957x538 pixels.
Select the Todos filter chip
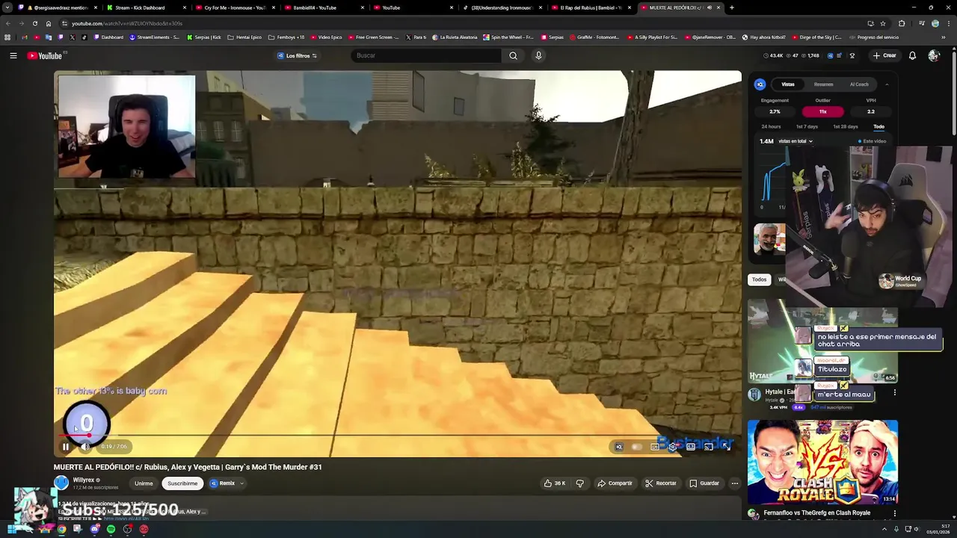pos(759,279)
